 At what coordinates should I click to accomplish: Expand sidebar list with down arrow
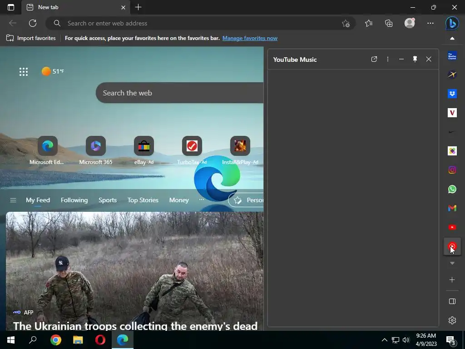click(x=452, y=263)
